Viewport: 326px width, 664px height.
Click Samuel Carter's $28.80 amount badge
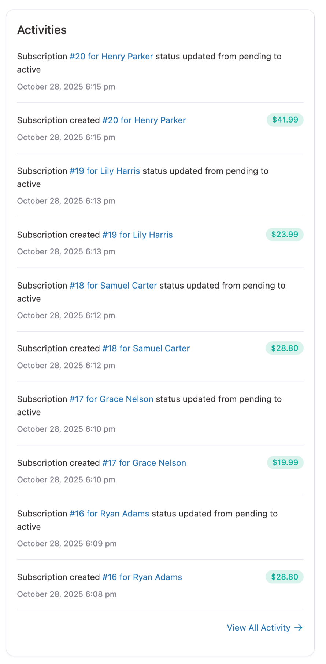point(285,348)
